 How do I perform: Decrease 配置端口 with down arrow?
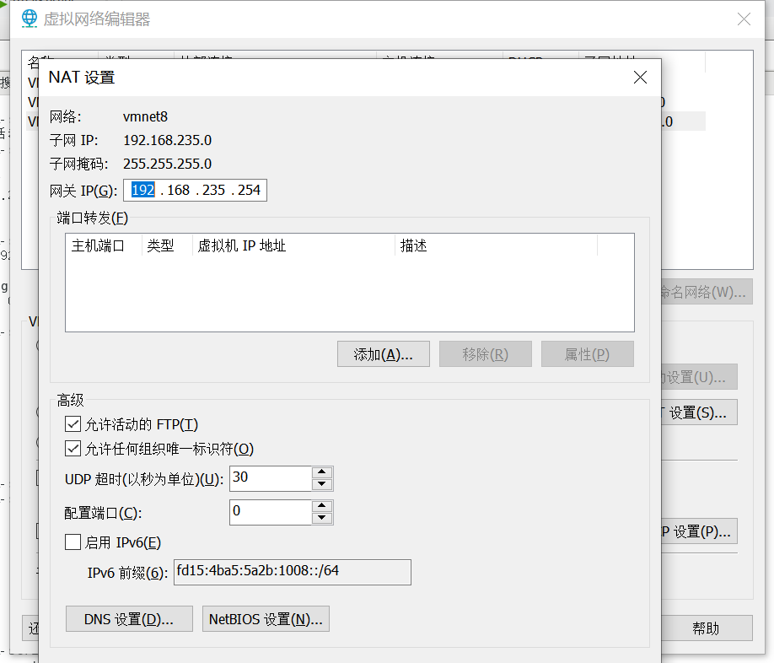[x=322, y=518]
